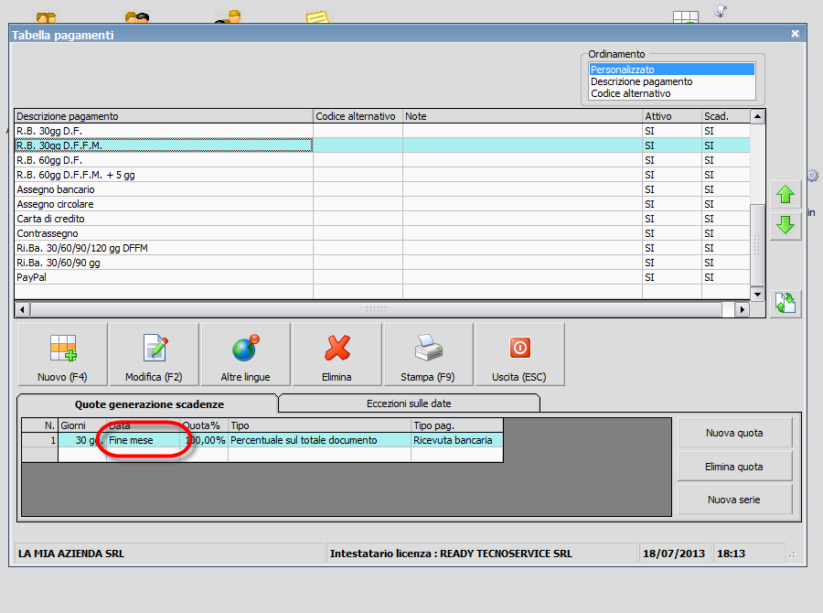
Task: Move the selected payment down with the green arrow
Action: point(786,225)
